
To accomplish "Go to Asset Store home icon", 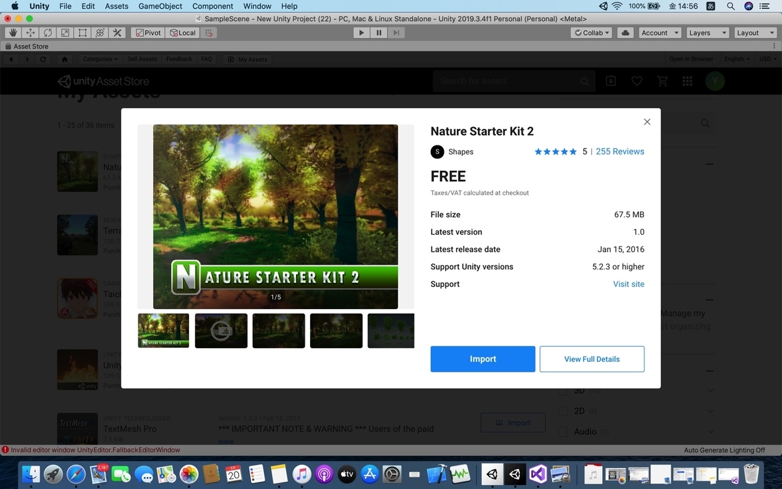I will point(65,59).
